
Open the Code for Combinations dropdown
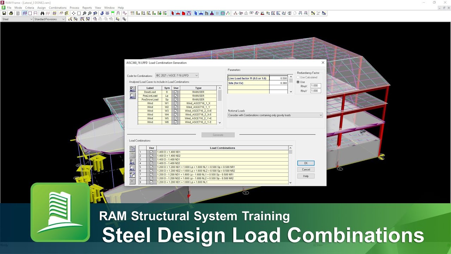pos(177,75)
